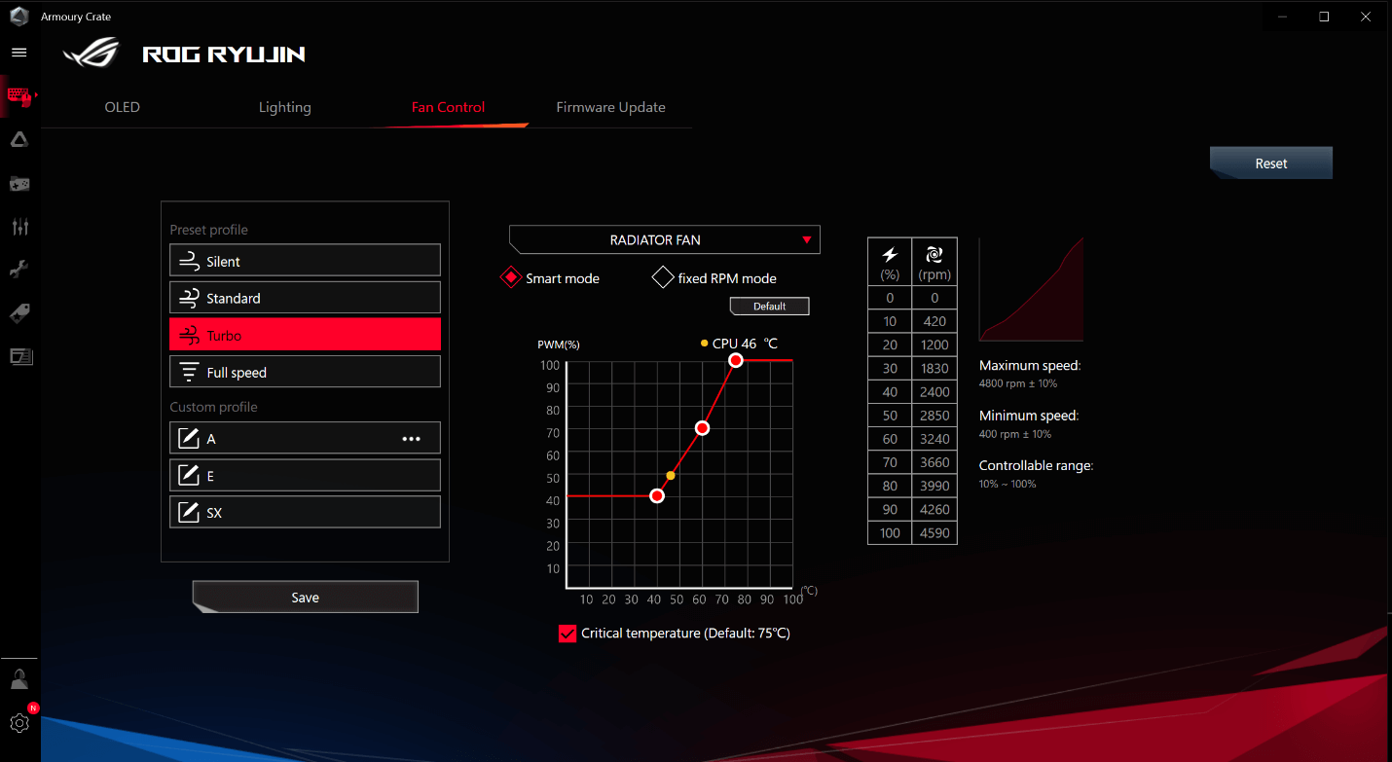Click the edit pencil icon of profile SX
Screen dimensions: 1392x762
pyautogui.click(x=188, y=513)
